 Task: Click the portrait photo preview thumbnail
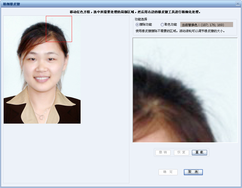pos(42,70)
